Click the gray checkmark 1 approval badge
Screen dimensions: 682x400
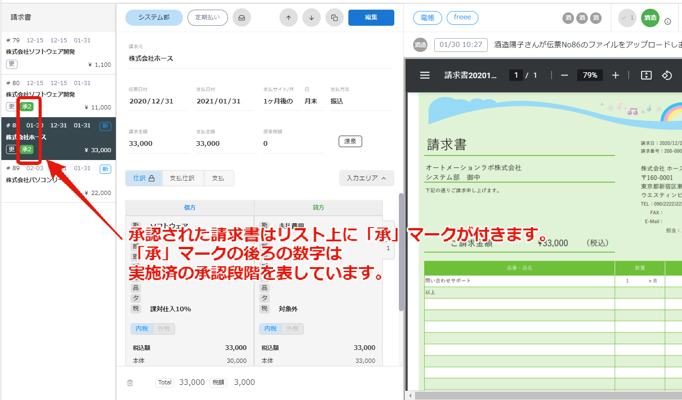tap(627, 18)
